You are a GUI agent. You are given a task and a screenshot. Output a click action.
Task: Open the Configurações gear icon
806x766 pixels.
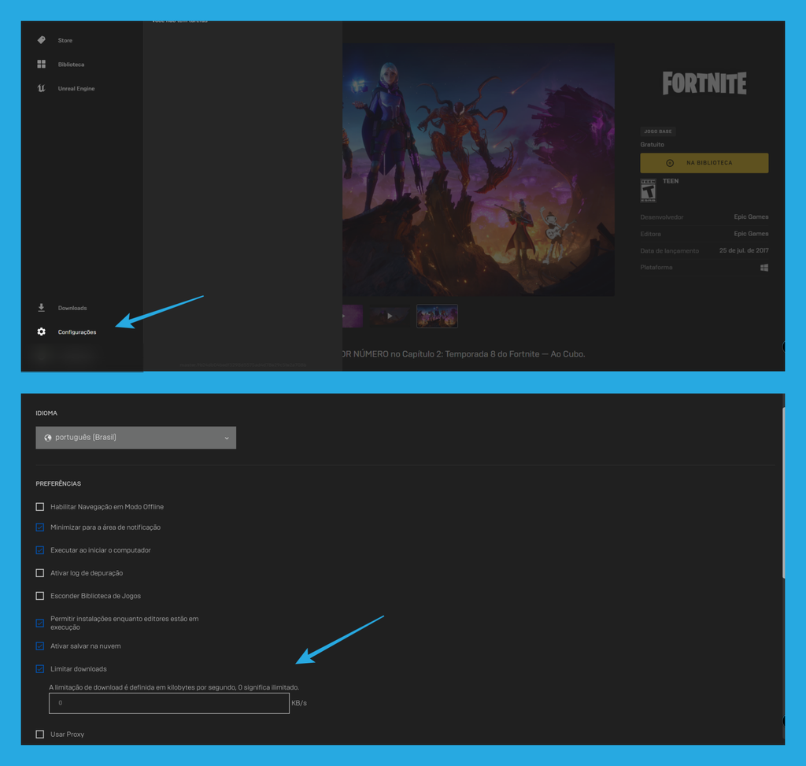(41, 331)
